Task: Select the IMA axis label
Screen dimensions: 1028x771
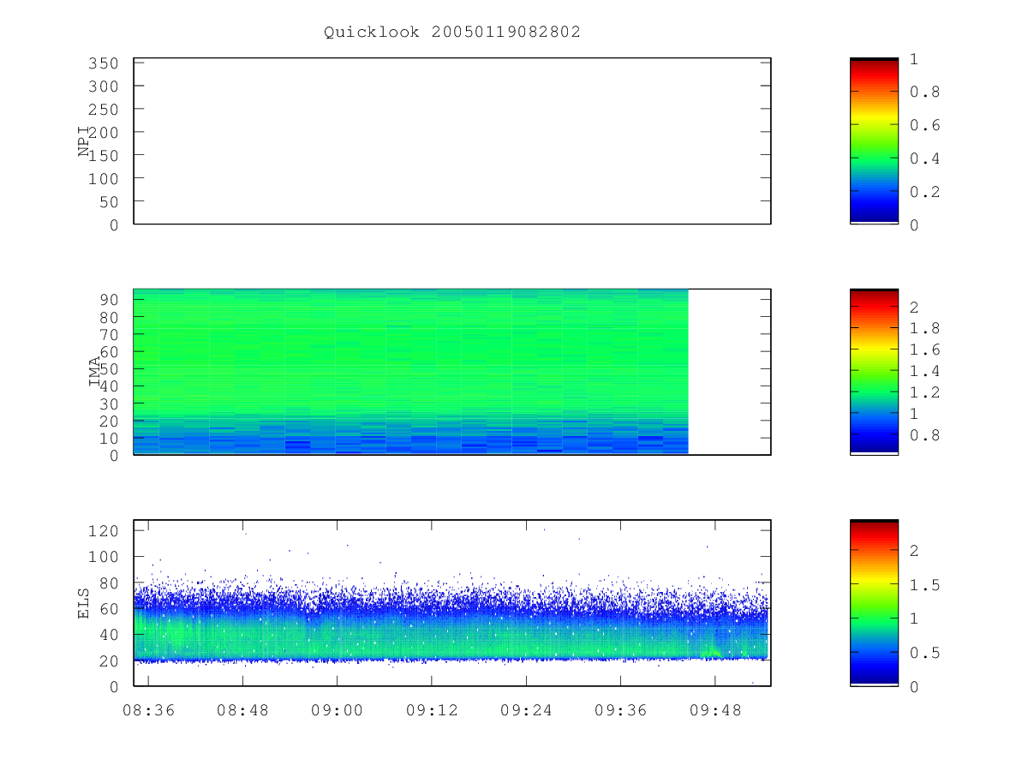Action: coord(95,372)
